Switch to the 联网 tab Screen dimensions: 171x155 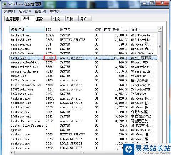72,19
